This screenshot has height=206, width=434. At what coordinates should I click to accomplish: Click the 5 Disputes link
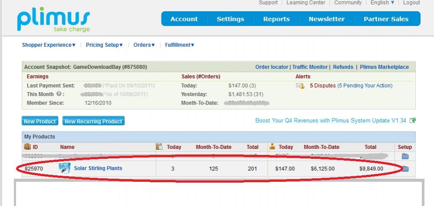(323, 86)
